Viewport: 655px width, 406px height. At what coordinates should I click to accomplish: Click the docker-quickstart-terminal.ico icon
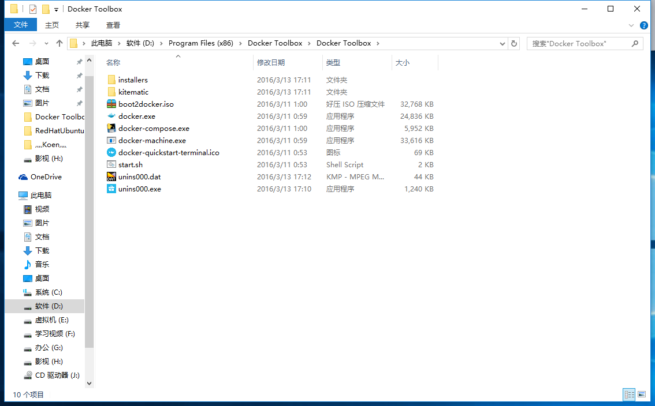(111, 153)
